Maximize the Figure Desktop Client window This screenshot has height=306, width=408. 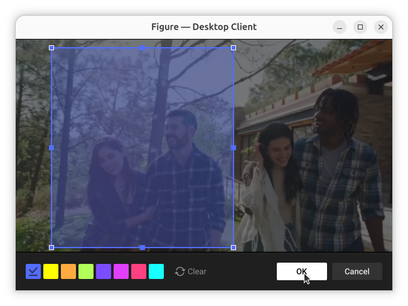[360, 27]
